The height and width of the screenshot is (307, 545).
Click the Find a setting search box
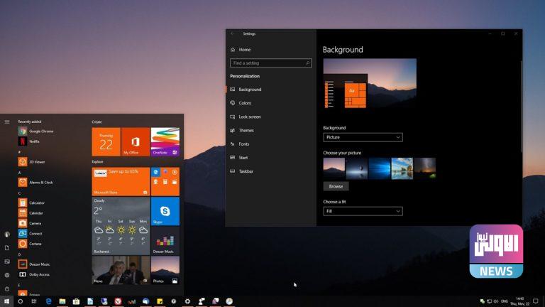(270, 63)
